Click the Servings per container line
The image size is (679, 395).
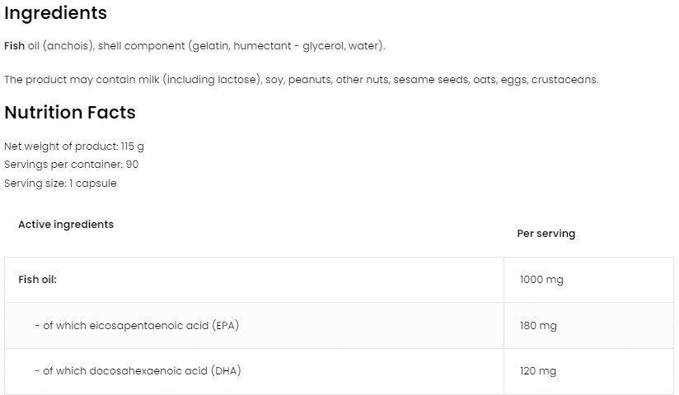point(71,164)
